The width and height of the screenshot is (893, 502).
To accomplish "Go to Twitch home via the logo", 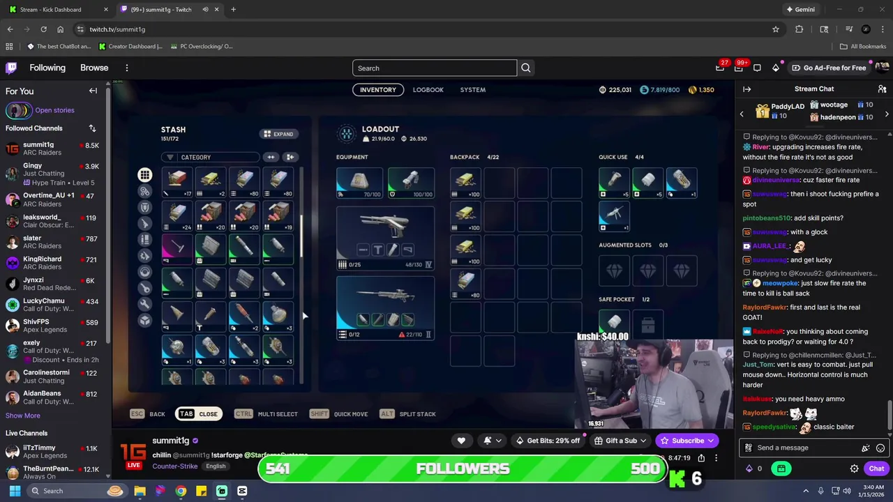I will (11, 68).
